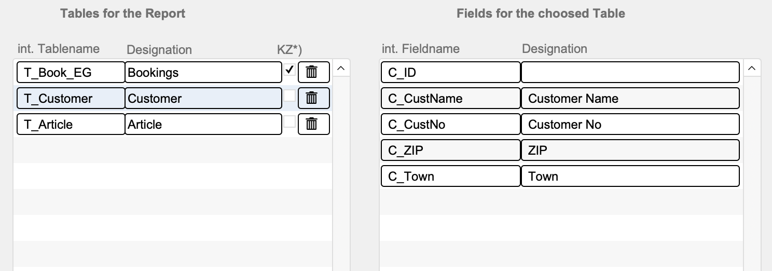
Task: Edit the Town designation field
Action: coord(630,176)
